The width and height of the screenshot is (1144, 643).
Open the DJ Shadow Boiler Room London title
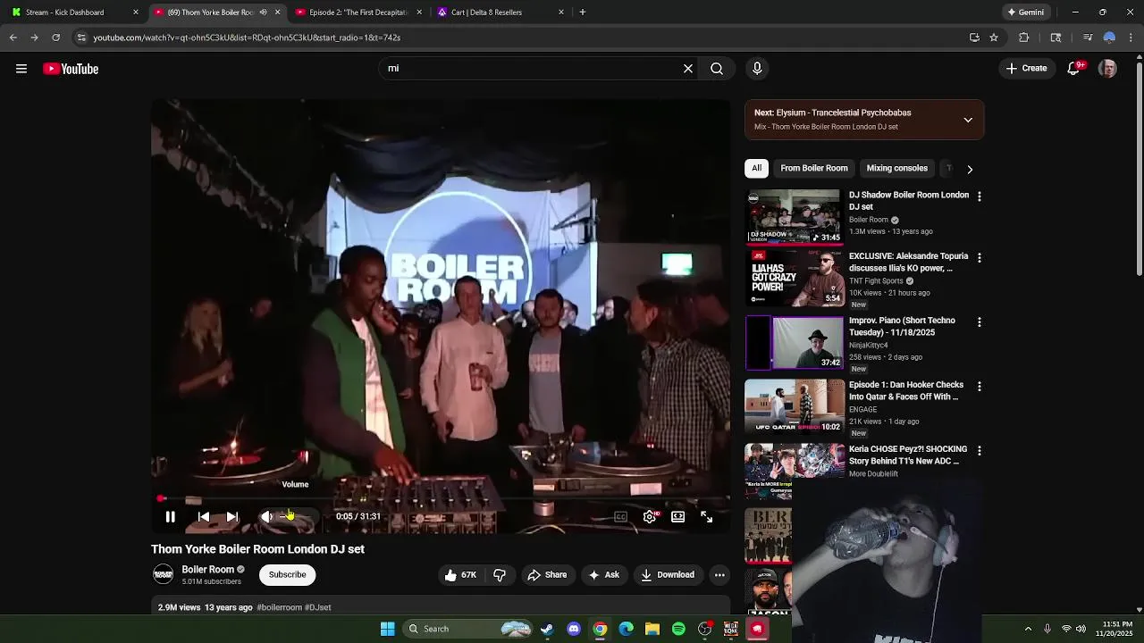click(909, 201)
